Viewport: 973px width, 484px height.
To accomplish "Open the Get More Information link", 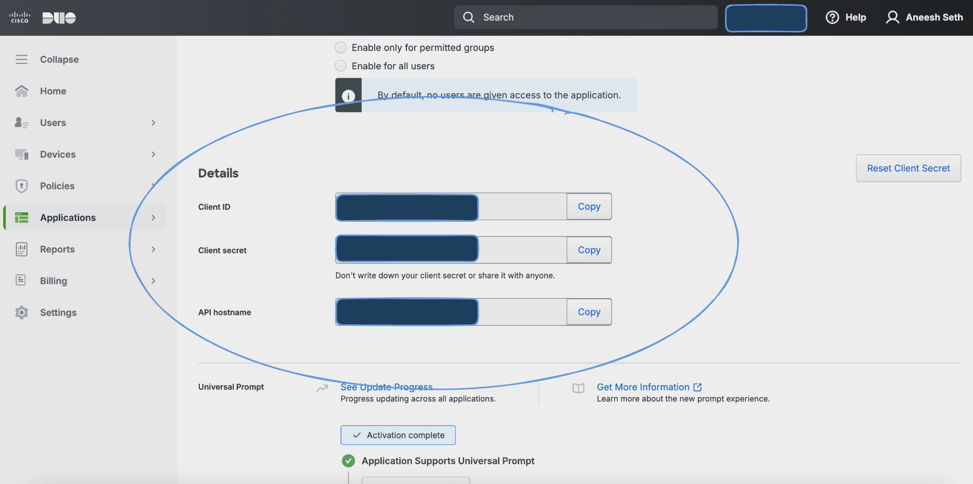I will pos(643,387).
